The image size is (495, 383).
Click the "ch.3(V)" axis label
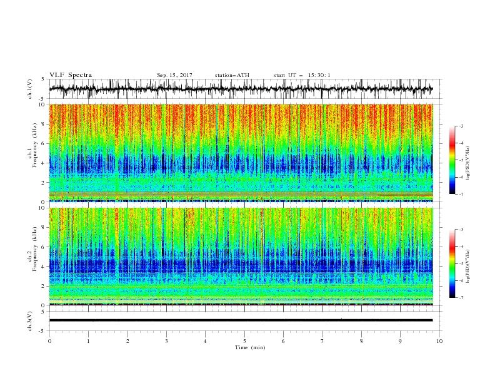[x=30, y=321]
